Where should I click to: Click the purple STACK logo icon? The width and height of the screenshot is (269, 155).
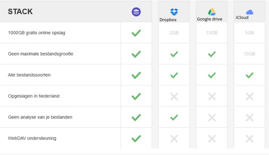click(x=136, y=12)
